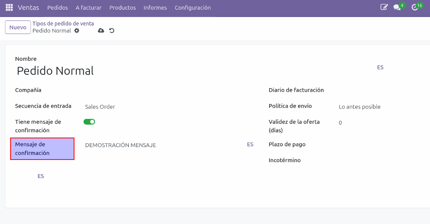Save record with the cloud upload icon
The width and height of the screenshot is (430, 224).
click(x=101, y=31)
